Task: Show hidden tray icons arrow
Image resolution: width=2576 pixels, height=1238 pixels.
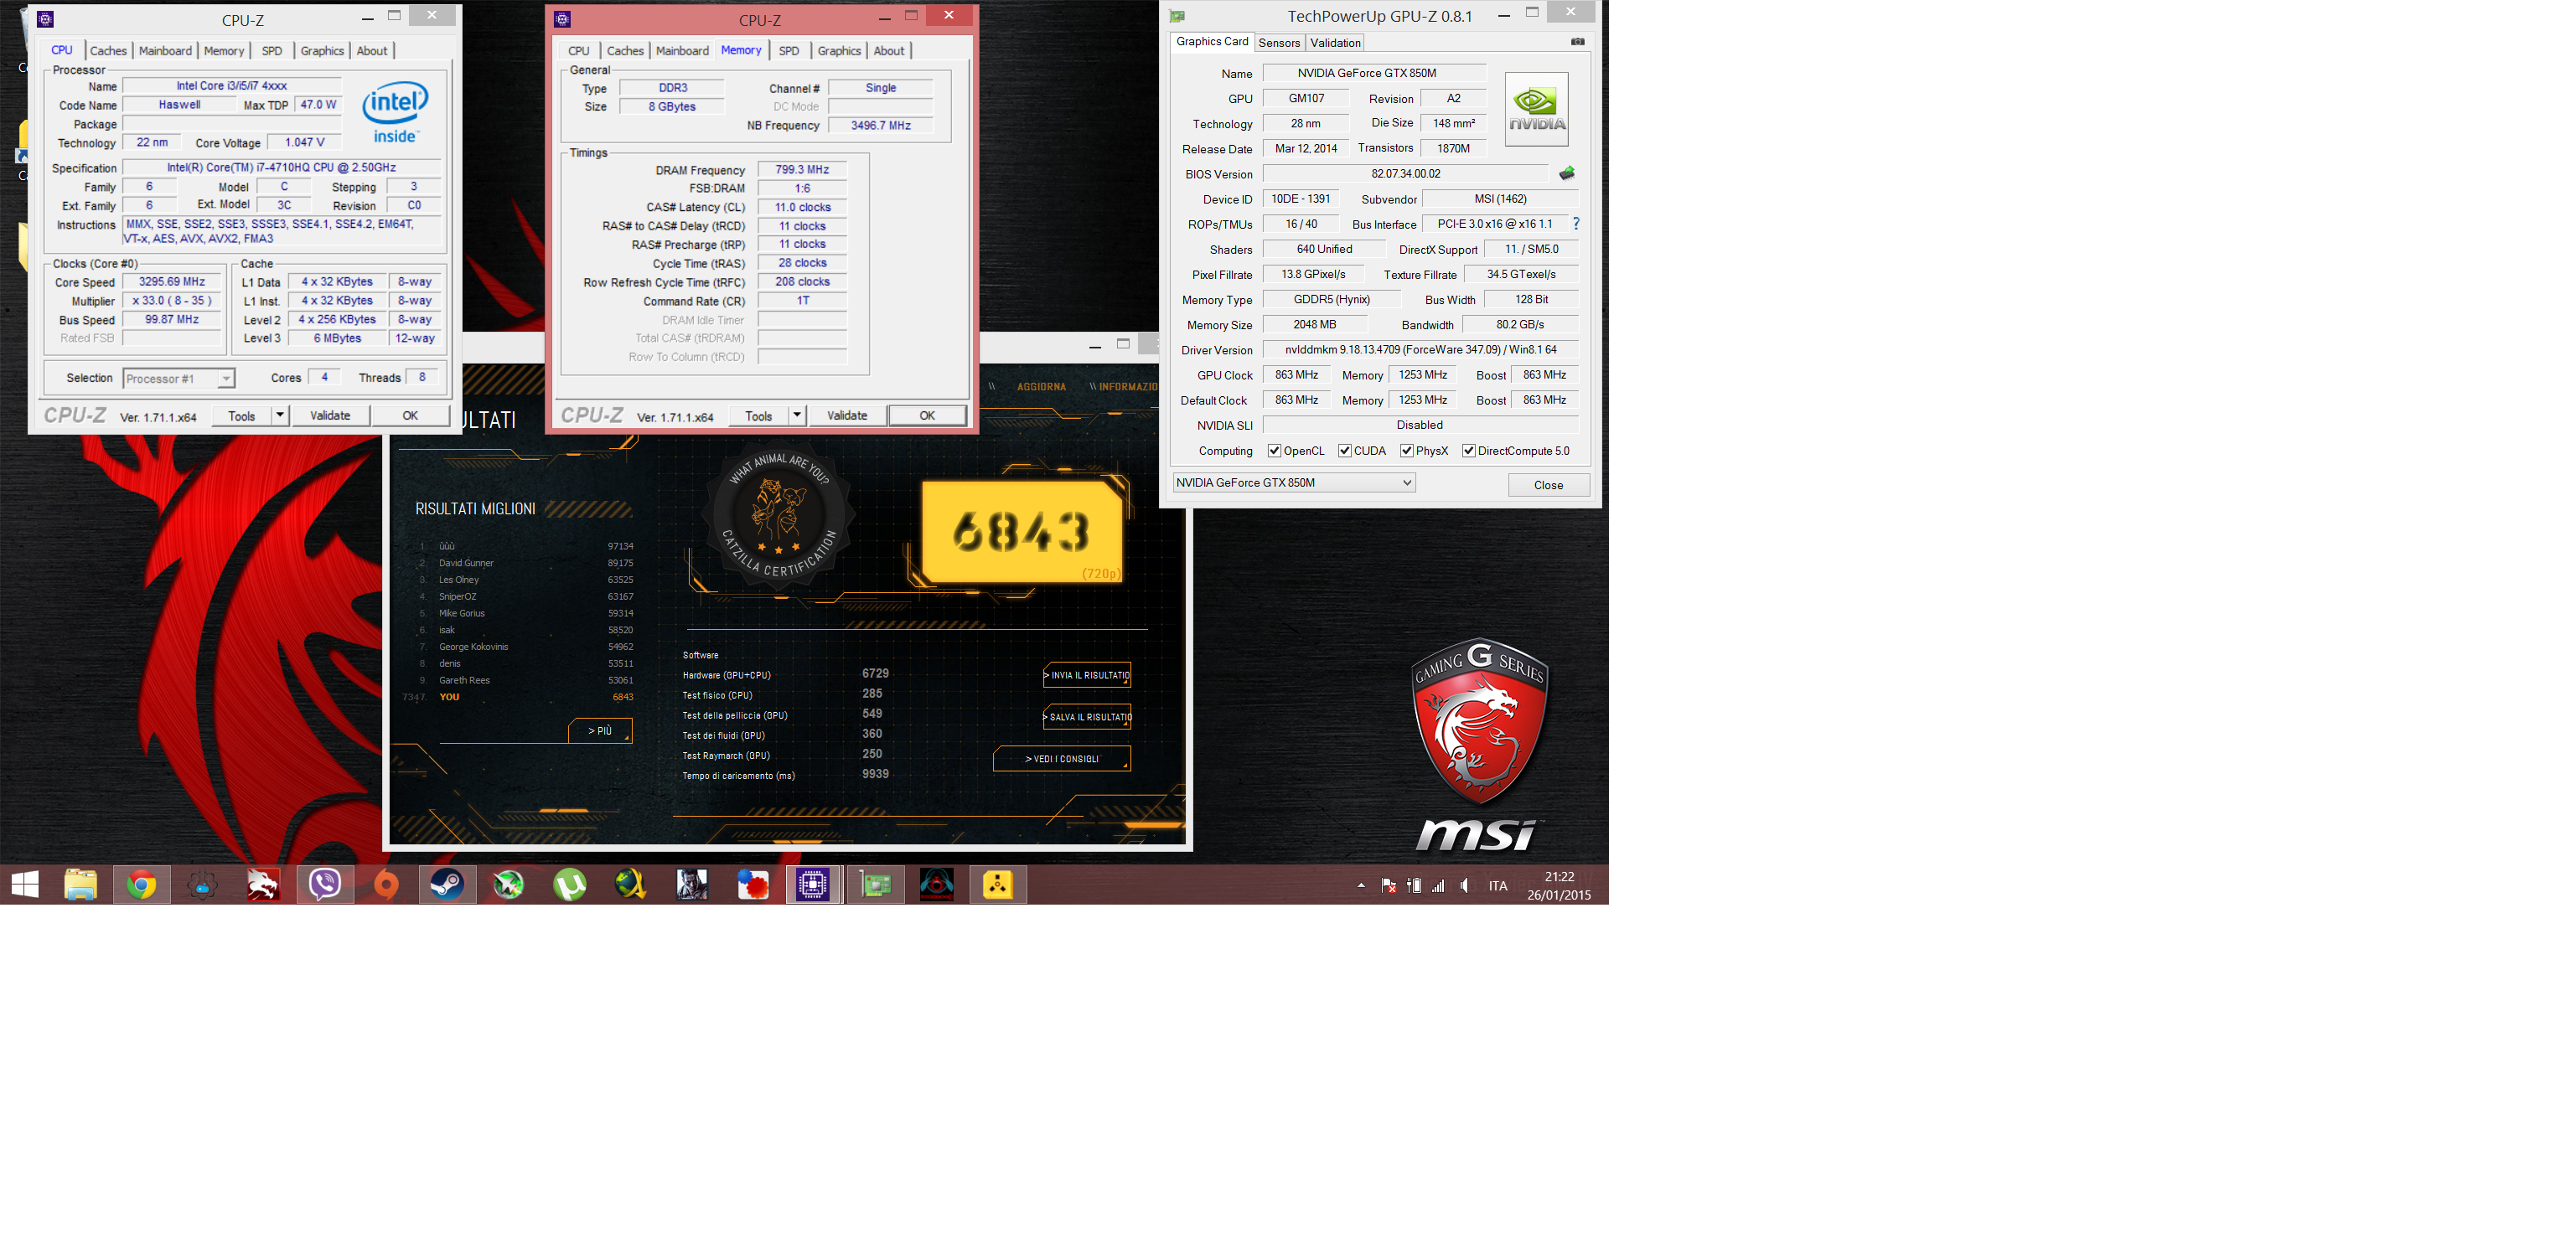Action: (x=1360, y=885)
